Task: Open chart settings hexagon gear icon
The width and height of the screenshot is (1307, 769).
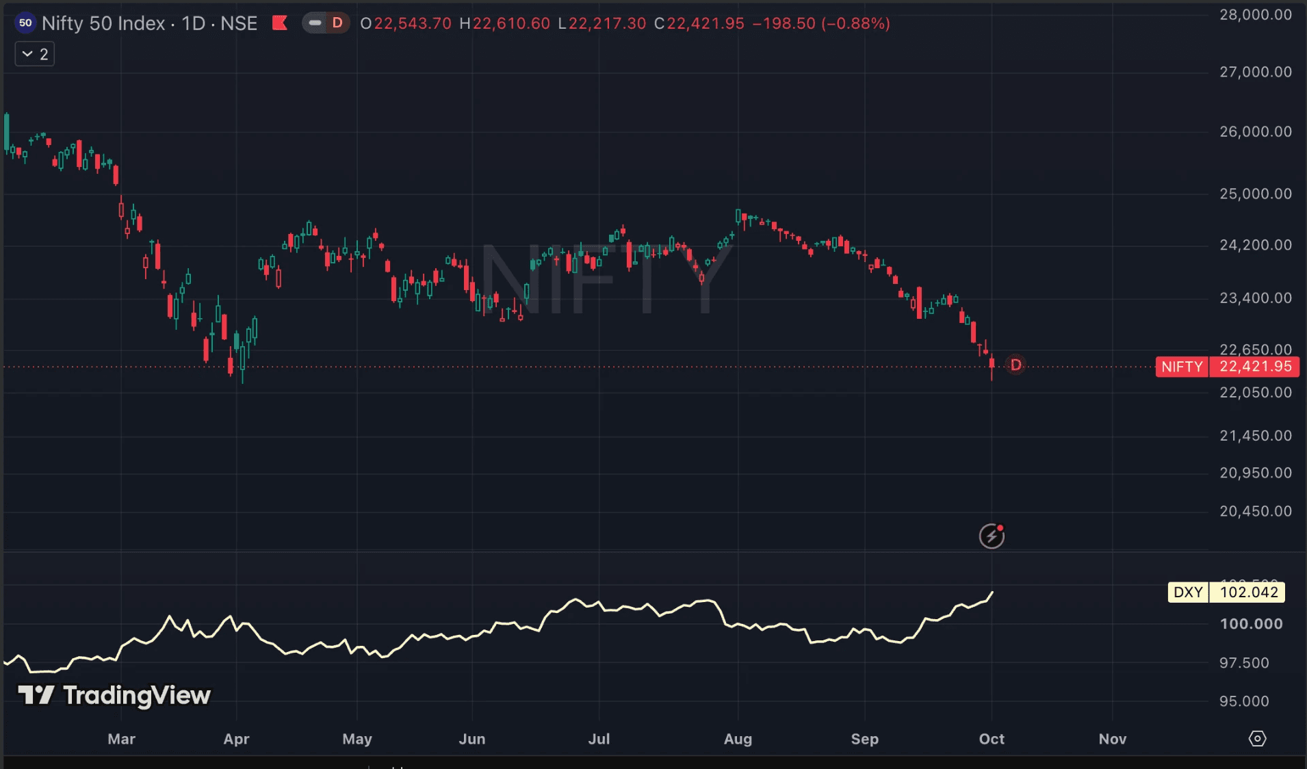Action: point(1257,739)
